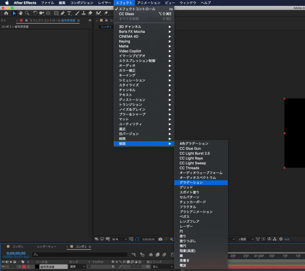Screen dimensions: 305x271
Task: Choose 4色グラデーション from the submenu
Action: pyautogui.click(x=201, y=144)
